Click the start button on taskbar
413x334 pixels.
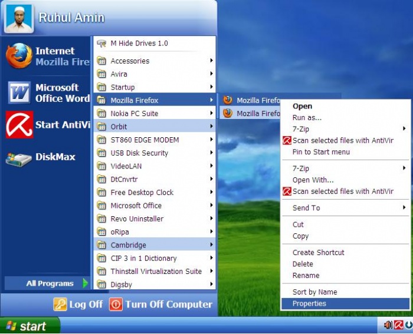[29, 326]
